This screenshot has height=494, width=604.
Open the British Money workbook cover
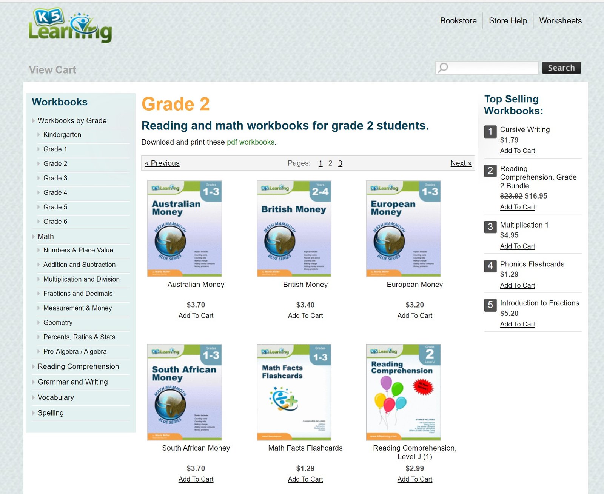[x=294, y=229]
